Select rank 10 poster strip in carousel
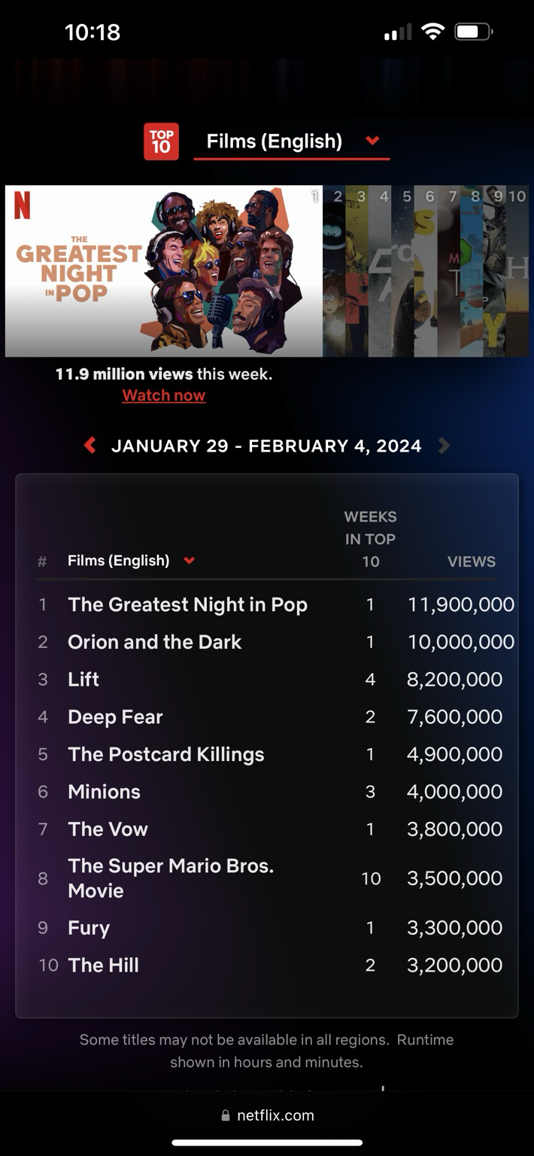Viewport: 534px width, 1156px height. (517, 271)
